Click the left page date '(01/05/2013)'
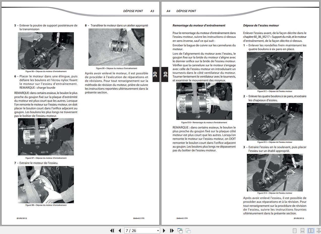The image size is (321, 234). (22, 218)
